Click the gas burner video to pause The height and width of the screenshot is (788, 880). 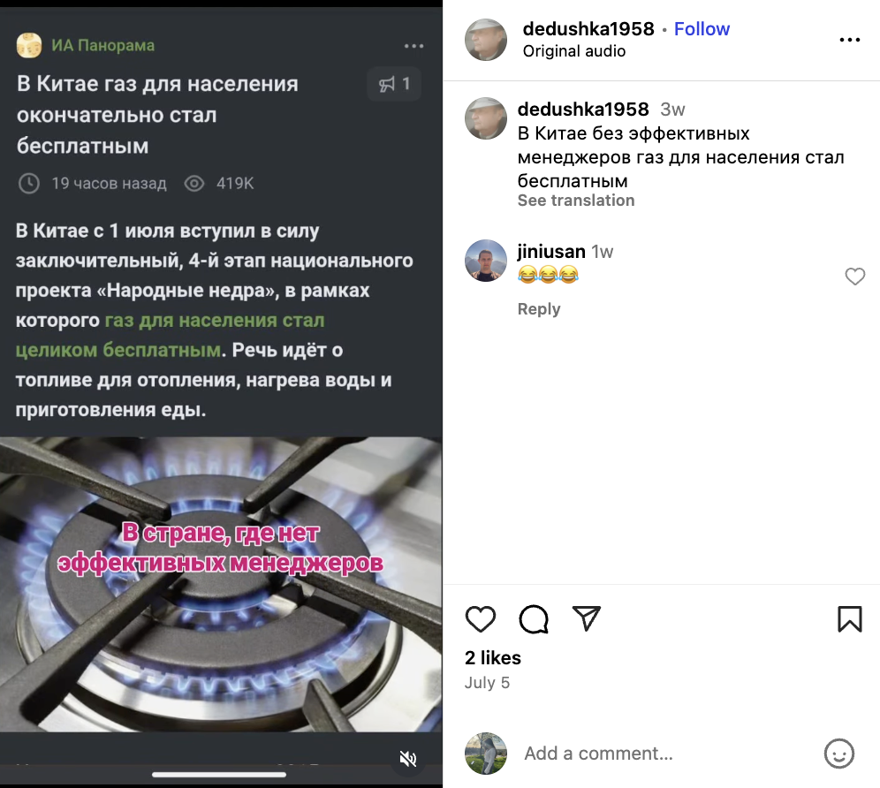pos(221,584)
